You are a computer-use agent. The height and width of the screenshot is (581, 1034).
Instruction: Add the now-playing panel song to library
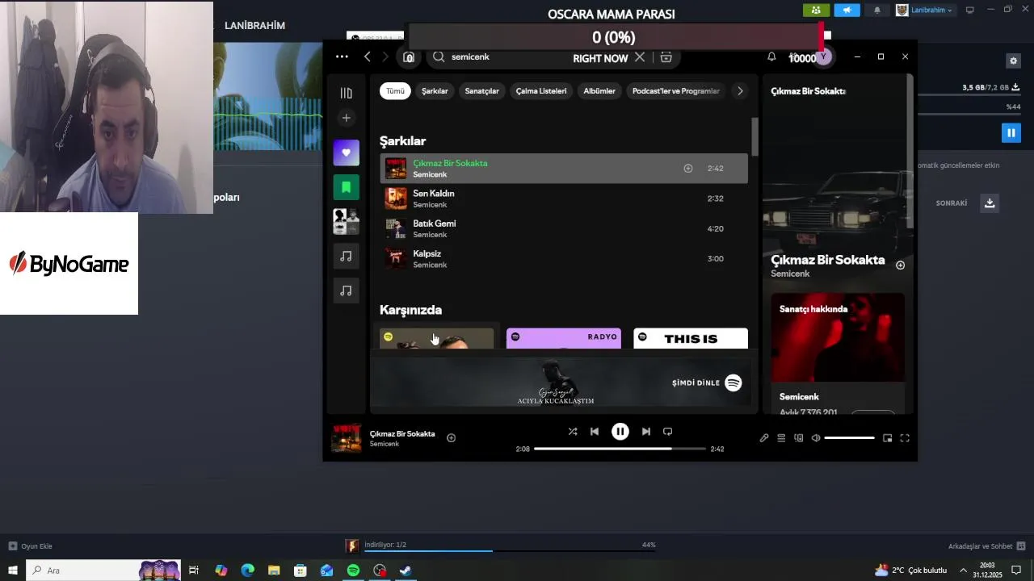[x=900, y=265]
